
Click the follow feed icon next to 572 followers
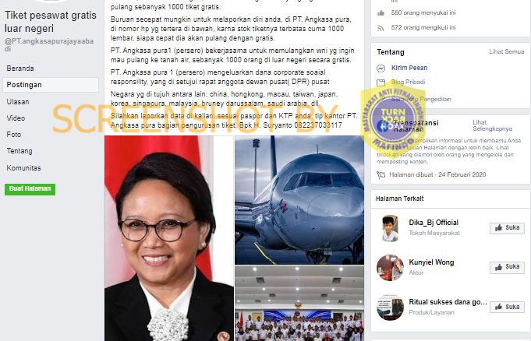point(381,28)
